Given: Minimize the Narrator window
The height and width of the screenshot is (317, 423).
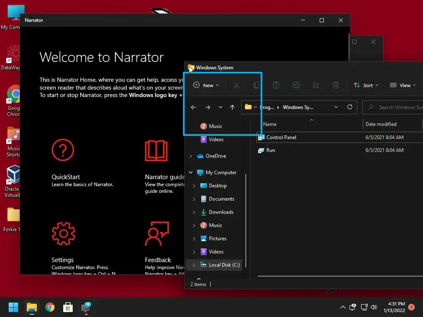Looking at the screenshot, I should (x=303, y=20).
